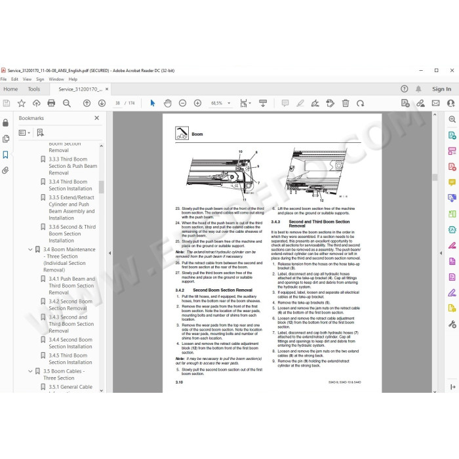This screenshot has height=459, width=459.
Task: Toggle the scrolling mode icon
Action: pos(263,104)
